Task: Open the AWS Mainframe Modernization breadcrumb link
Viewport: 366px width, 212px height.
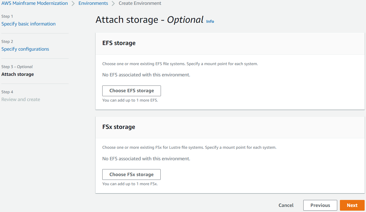Action: point(34,3)
